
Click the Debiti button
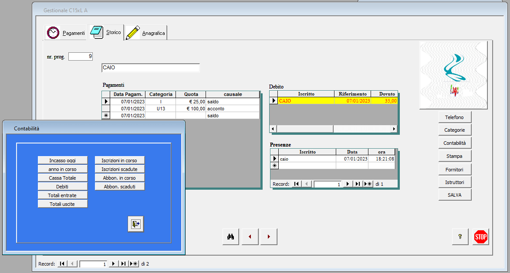click(63, 187)
